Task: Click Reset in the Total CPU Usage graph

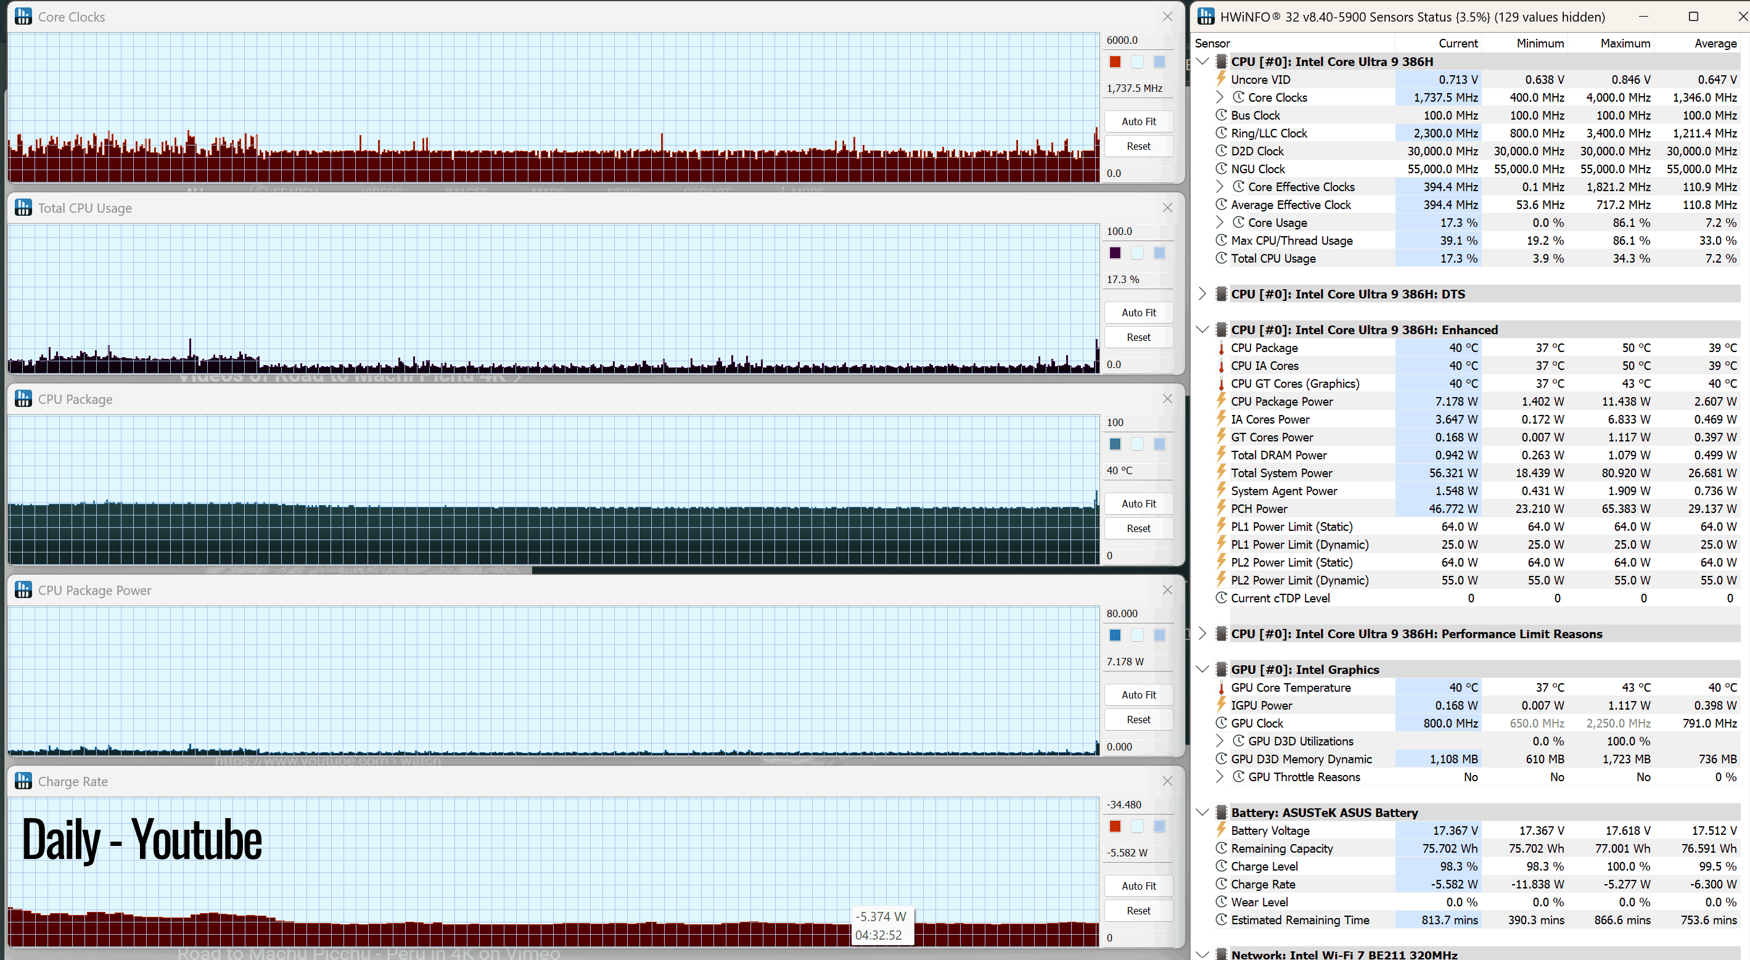Action: pos(1138,338)
